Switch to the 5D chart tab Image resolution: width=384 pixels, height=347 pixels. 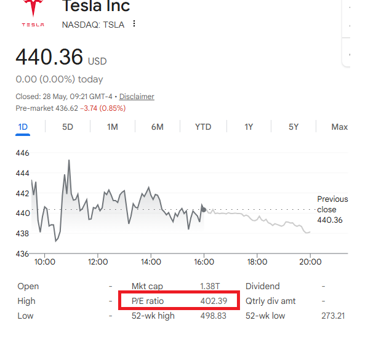[68, 127]
